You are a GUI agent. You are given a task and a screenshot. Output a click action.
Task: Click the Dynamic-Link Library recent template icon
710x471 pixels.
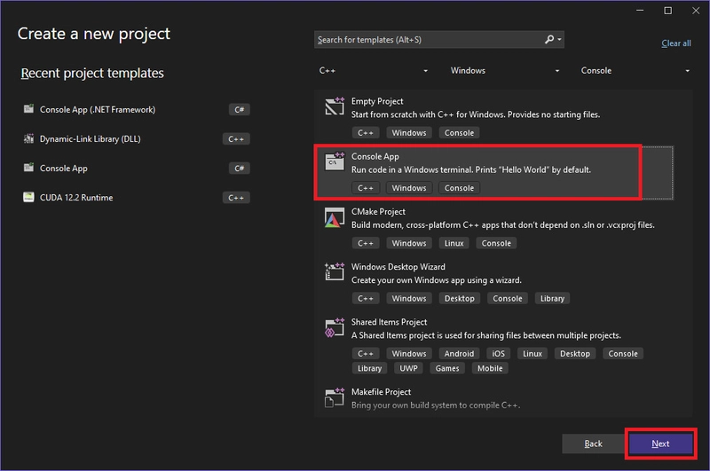(28, 139)
